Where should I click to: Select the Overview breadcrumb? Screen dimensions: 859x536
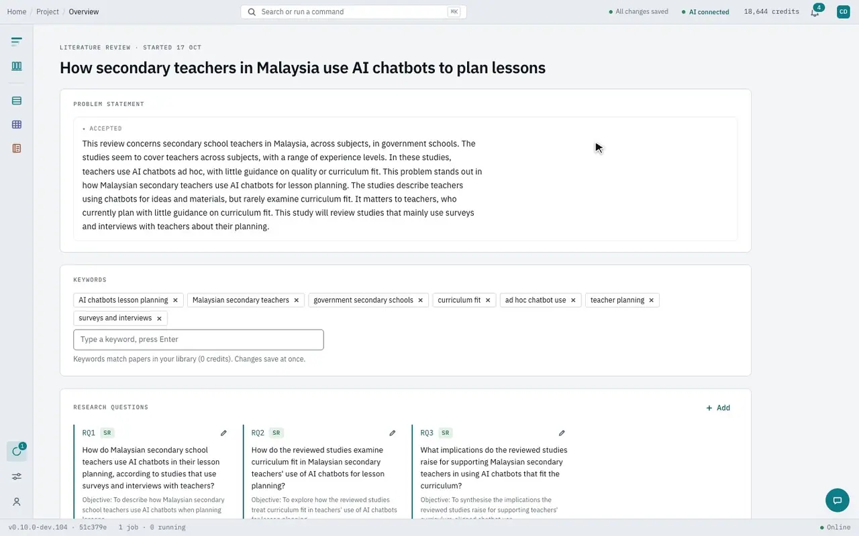click(x=84, y=11)
